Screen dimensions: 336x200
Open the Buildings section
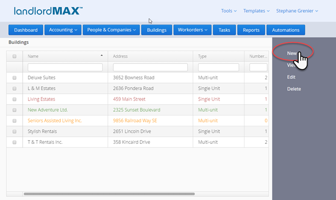(x=157, y=30)
